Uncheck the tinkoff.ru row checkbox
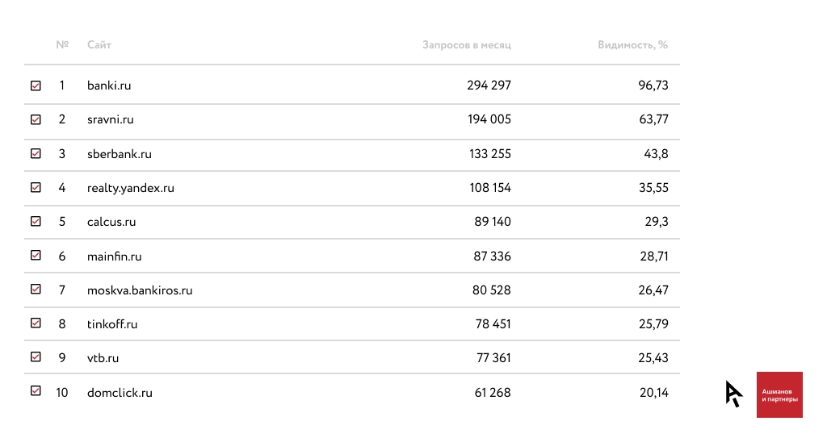 tap(36, 323)
